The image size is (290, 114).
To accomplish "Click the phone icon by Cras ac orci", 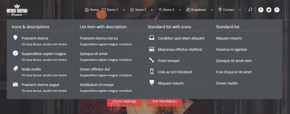I will pyautogui.click(x=152, y=71).
